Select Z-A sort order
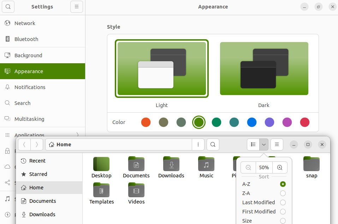338x224 pixels. click(x=283, y=193)
